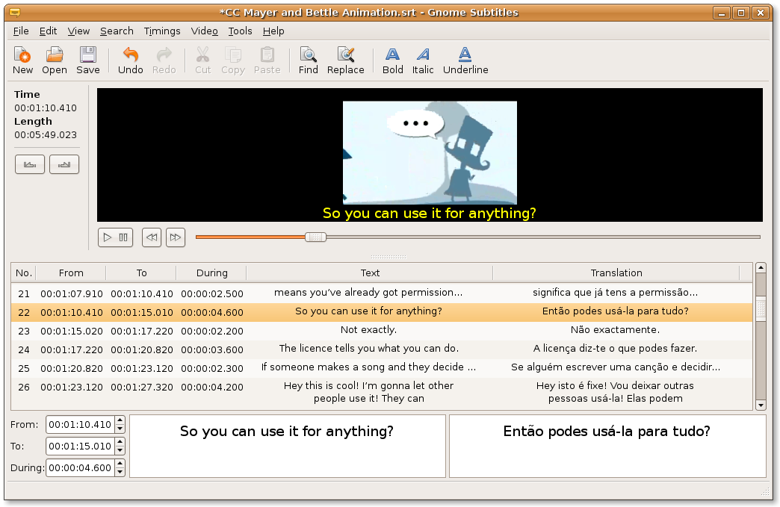Viewport: 780px width, 507px height.
Task: Toggle video play/pause button
Action: click(115, 237)
